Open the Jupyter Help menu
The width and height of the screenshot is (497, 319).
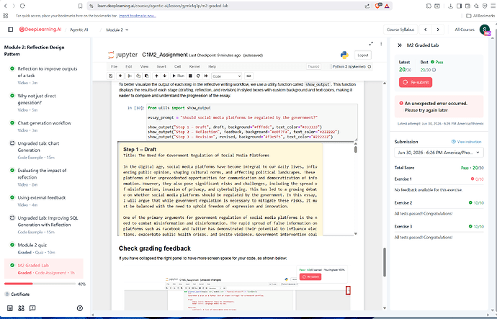click(212, 66)
